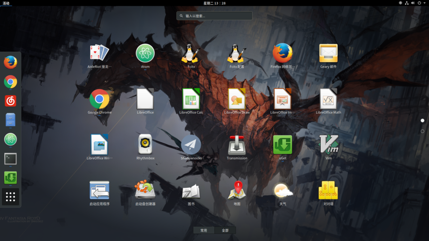Launch LibreOffice Writer
Image resolution: width=429 pixels, height=241 pixels.
tap(99, 147)
